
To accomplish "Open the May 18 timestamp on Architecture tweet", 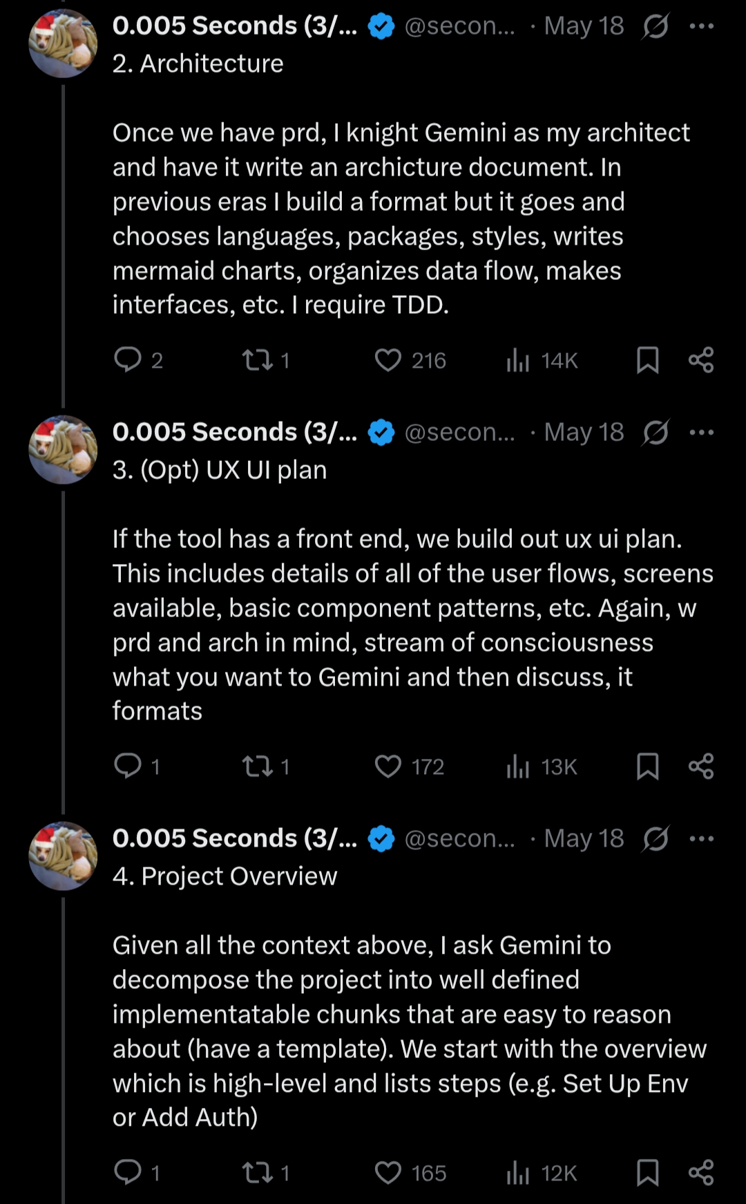I will [x=584, y=26].
